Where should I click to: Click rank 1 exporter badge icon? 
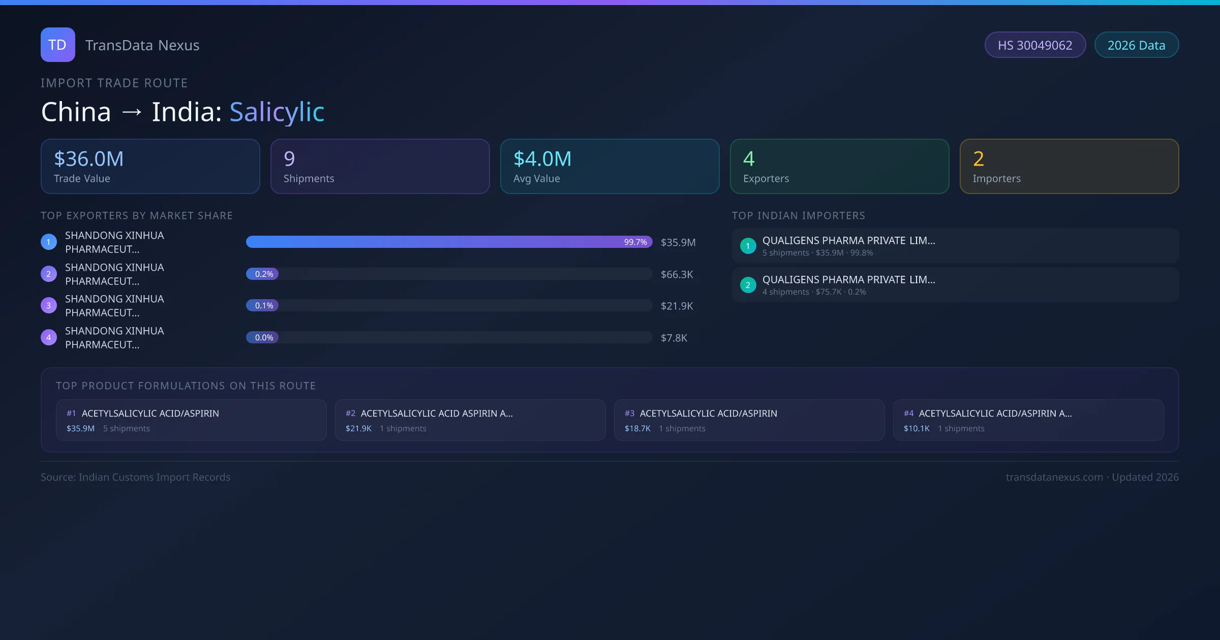coord(49,242)
